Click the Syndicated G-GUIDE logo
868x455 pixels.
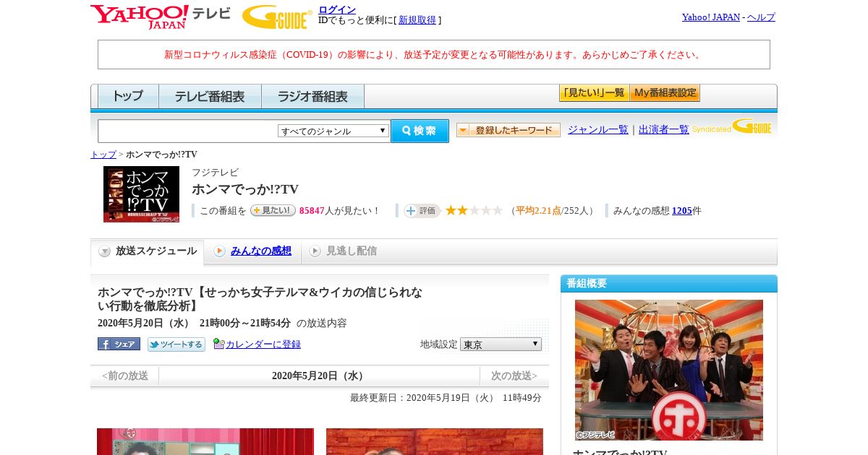732,127
